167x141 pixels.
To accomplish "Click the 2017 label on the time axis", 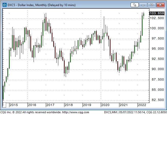I will tap(50, 105).
